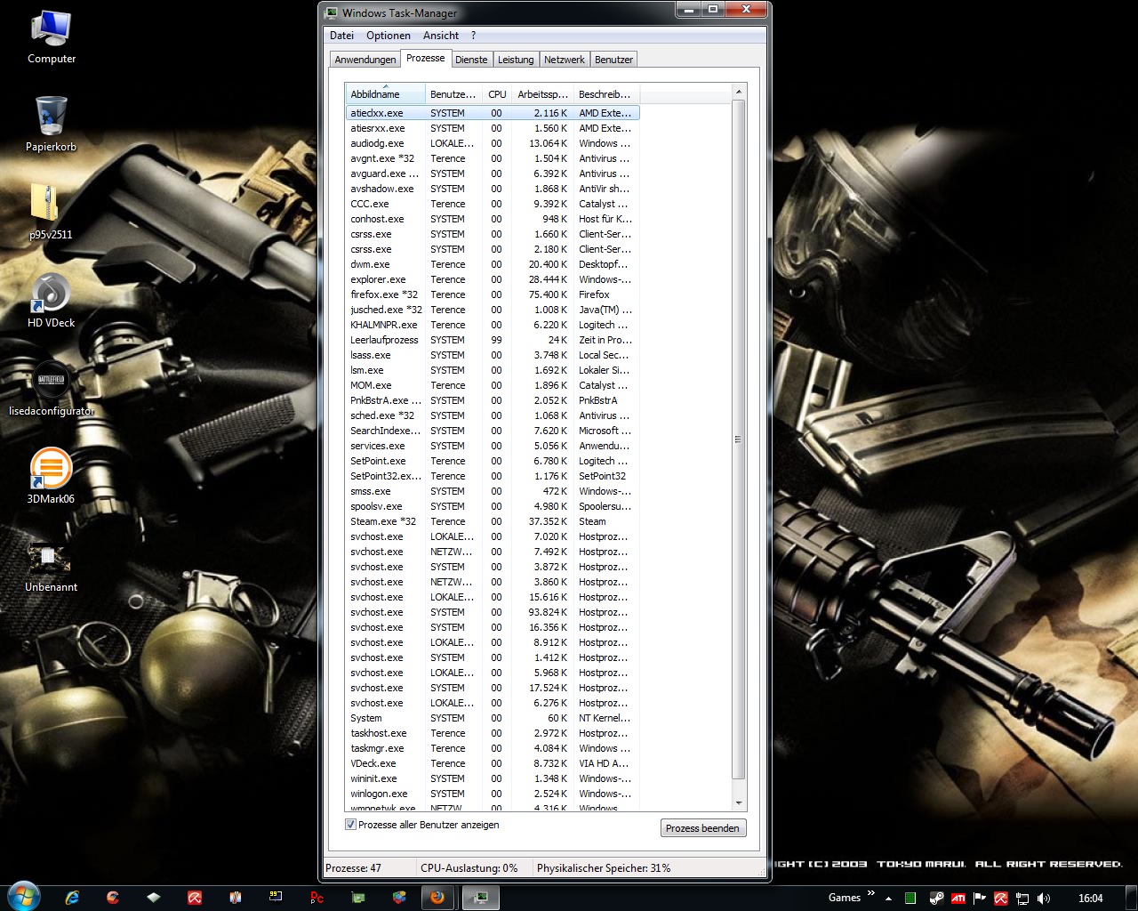This screenshot has width=1138, height=911.
Task: Select the 3DMark06 desktop shortcut
Action: (x=51, y=476)
